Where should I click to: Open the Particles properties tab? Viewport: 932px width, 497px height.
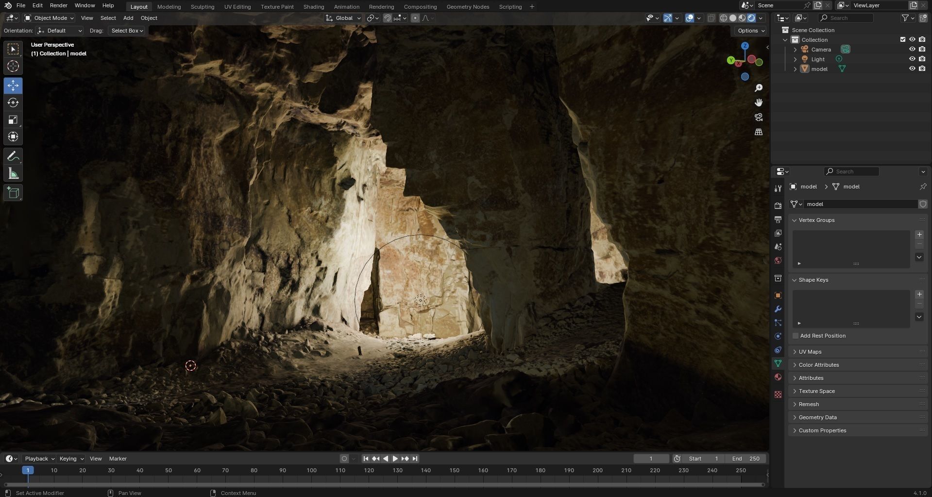click(778, 323)
